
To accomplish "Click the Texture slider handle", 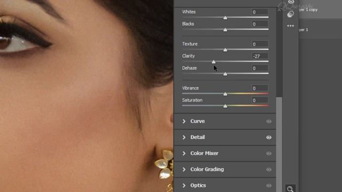I will pyautogui.click(x=225, y=50).
